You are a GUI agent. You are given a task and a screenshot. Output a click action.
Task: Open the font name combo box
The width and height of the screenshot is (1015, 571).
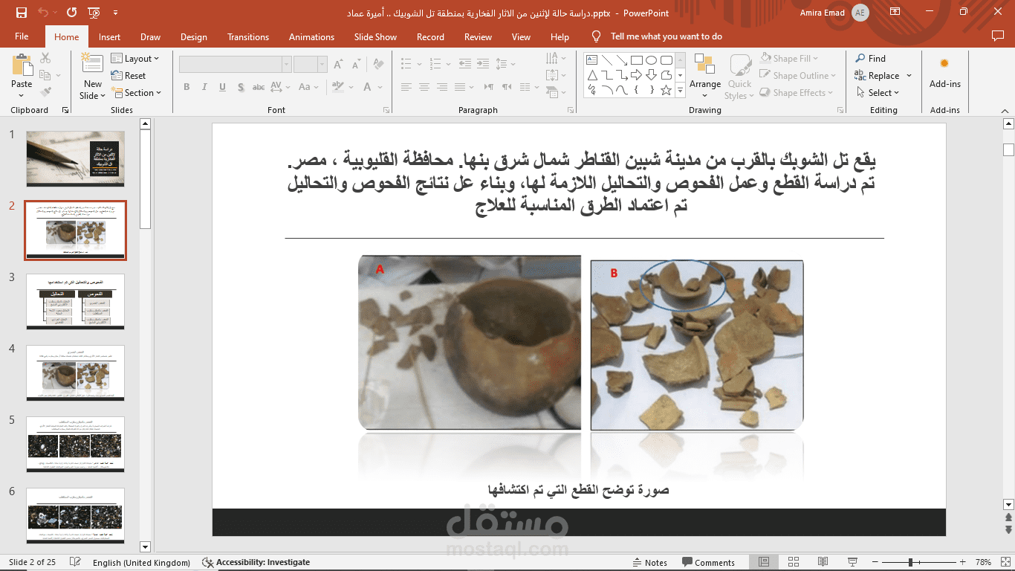[235, 65]
